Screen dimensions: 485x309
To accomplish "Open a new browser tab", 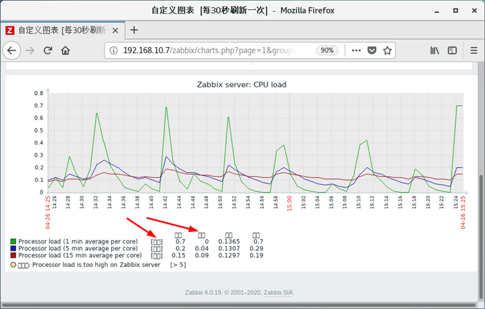I will (x=134, y=30).
